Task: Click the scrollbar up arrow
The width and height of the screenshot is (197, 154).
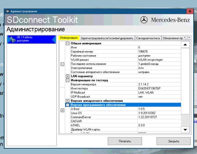Action: [185, 45]
